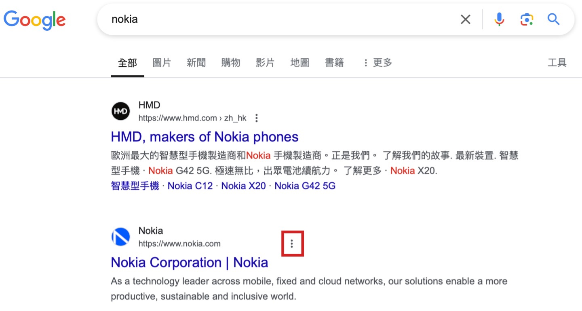This screenshot has height=311, width=582.
Task: Follow the Nokia G42 5G sitelink
Action: [x=305, y=186]
